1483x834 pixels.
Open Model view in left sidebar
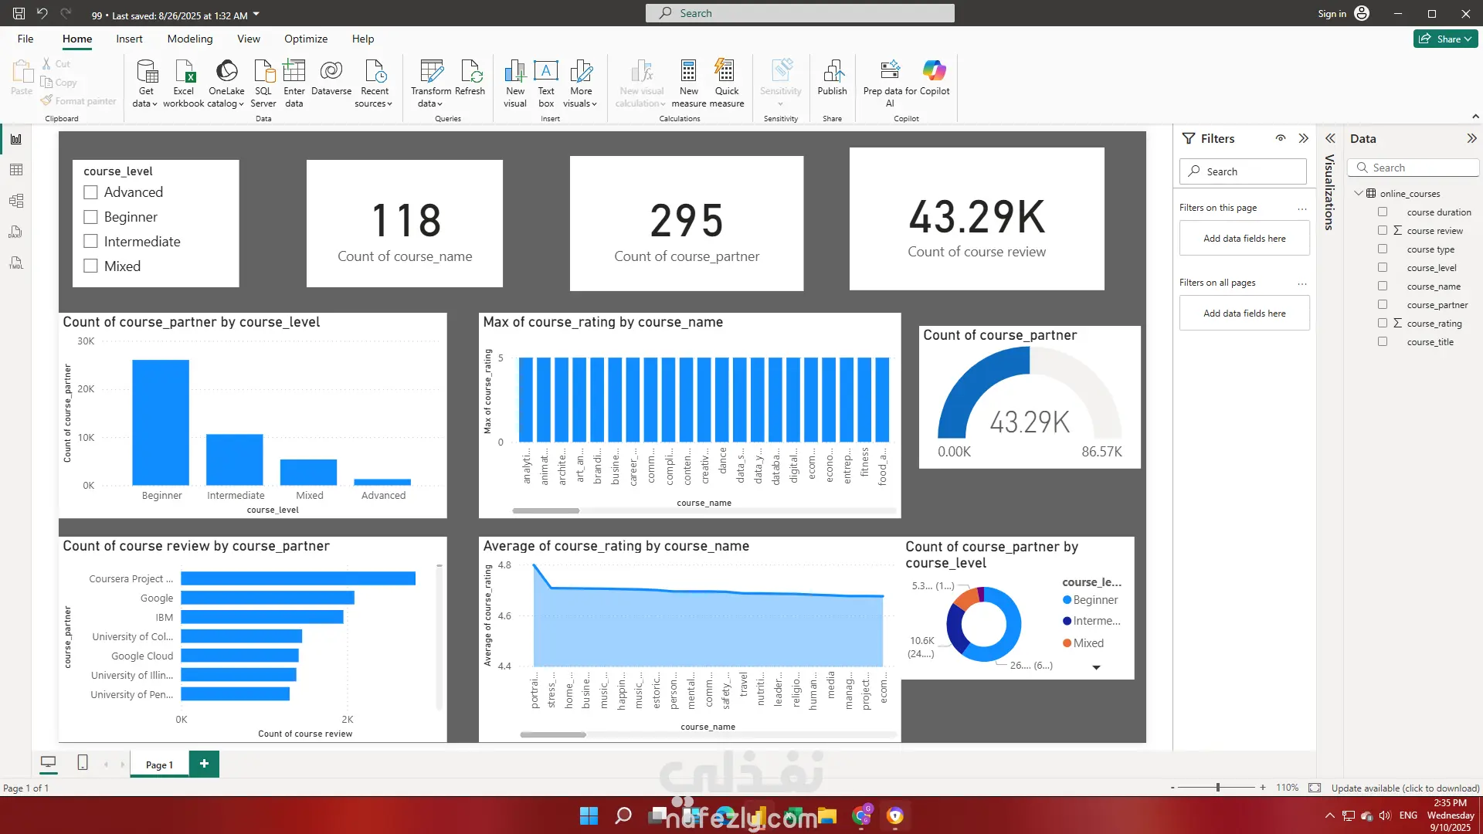click(16, 201)
